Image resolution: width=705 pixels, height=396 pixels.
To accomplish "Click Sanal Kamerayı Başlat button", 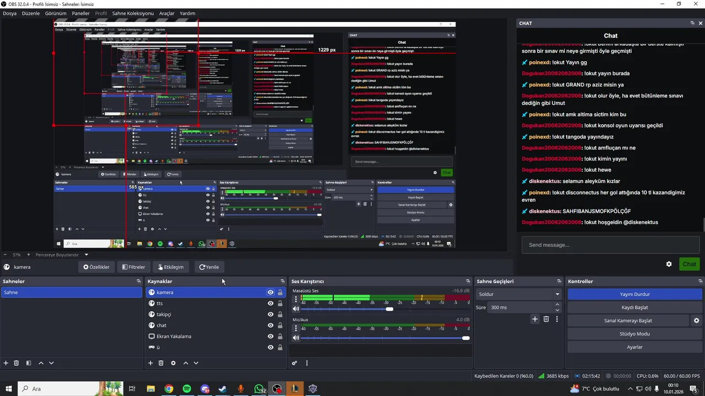I will [x=628, y=321].
